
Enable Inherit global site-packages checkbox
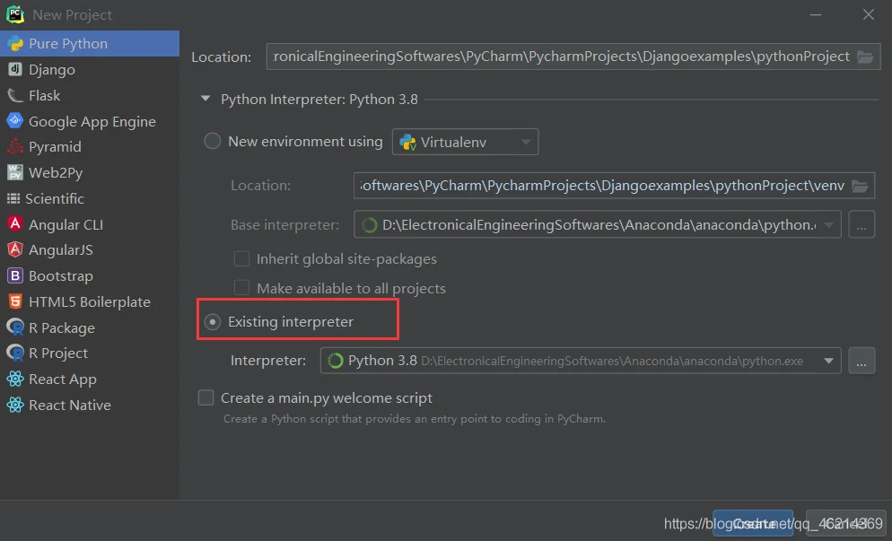click(241, 259)
